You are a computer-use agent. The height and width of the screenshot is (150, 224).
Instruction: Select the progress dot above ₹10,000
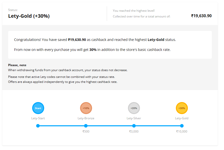click(x=182, y=126)
